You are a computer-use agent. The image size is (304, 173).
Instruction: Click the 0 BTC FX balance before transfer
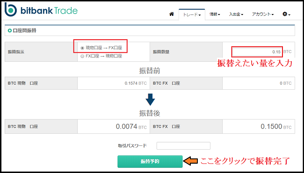coord(286,83)
